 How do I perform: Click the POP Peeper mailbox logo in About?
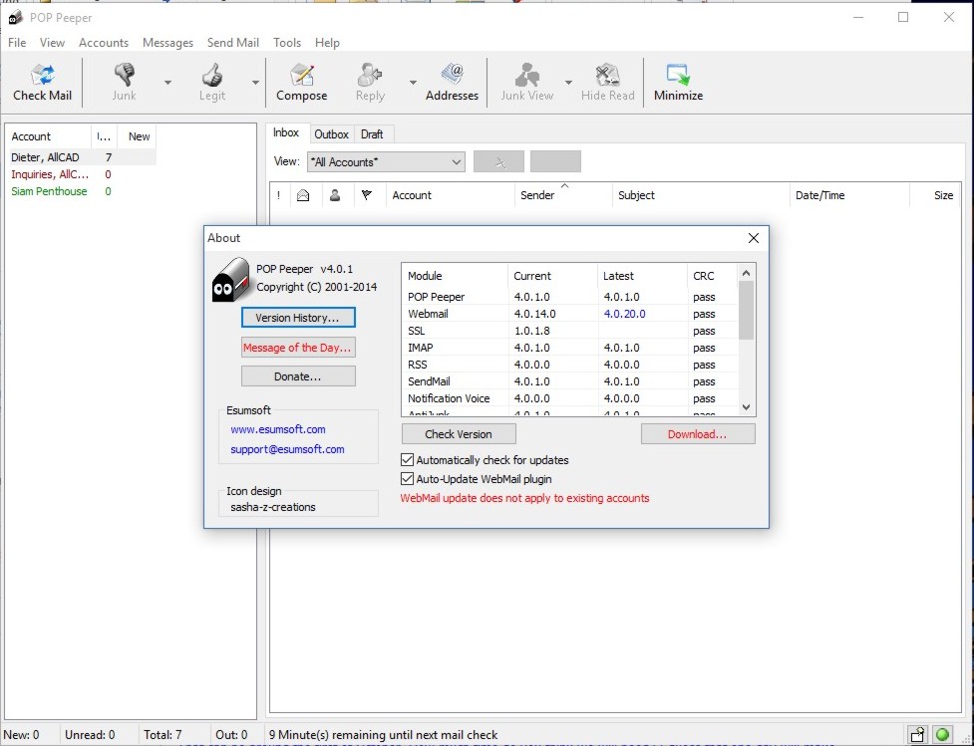point(230,280)
